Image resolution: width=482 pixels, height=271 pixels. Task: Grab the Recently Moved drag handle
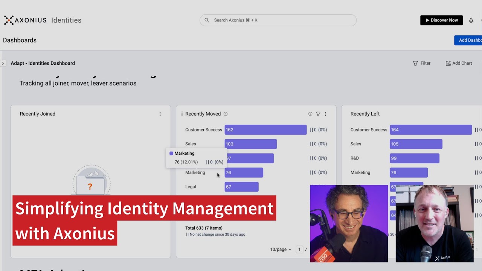pos(182,114)
